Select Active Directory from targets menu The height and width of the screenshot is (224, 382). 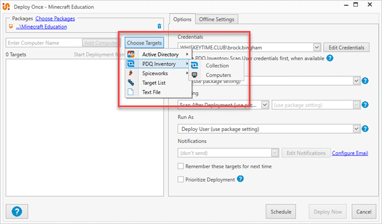159,54
